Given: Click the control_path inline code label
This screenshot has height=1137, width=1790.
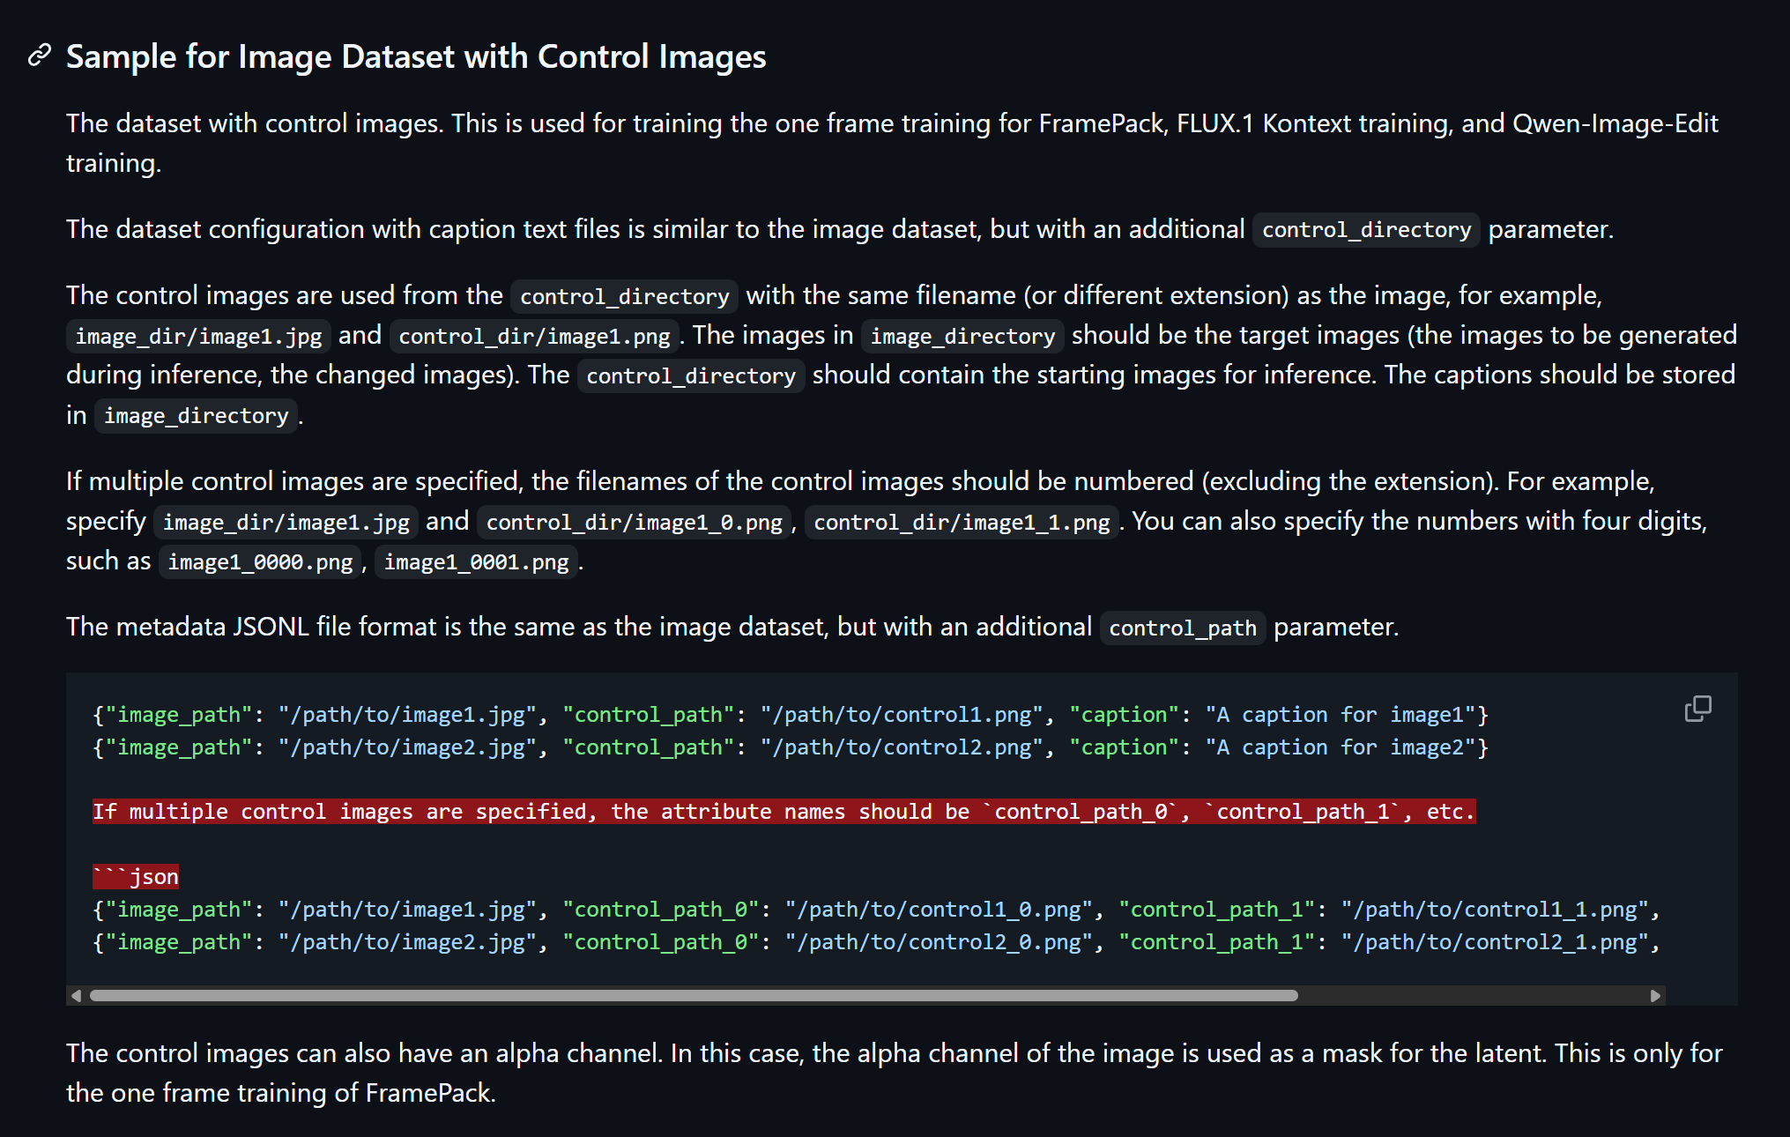Looking at the screenshot, I should click(1182, 628).
